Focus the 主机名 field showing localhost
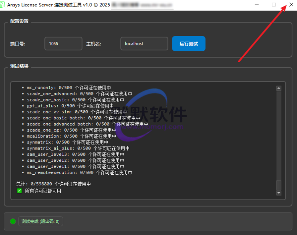297x235 pixels. point(144,43)
